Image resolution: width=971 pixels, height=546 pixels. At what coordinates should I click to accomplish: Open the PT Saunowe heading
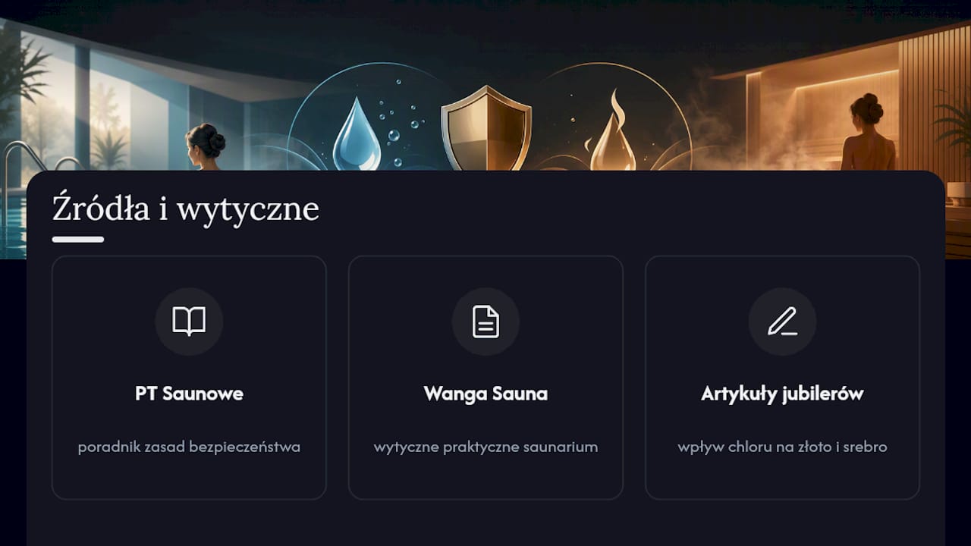189,394
